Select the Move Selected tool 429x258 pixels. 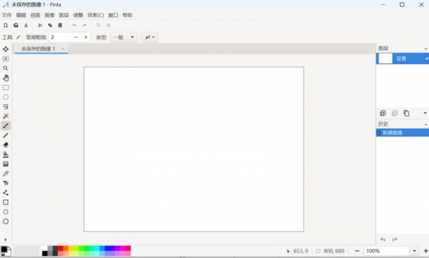click(6, 49)
